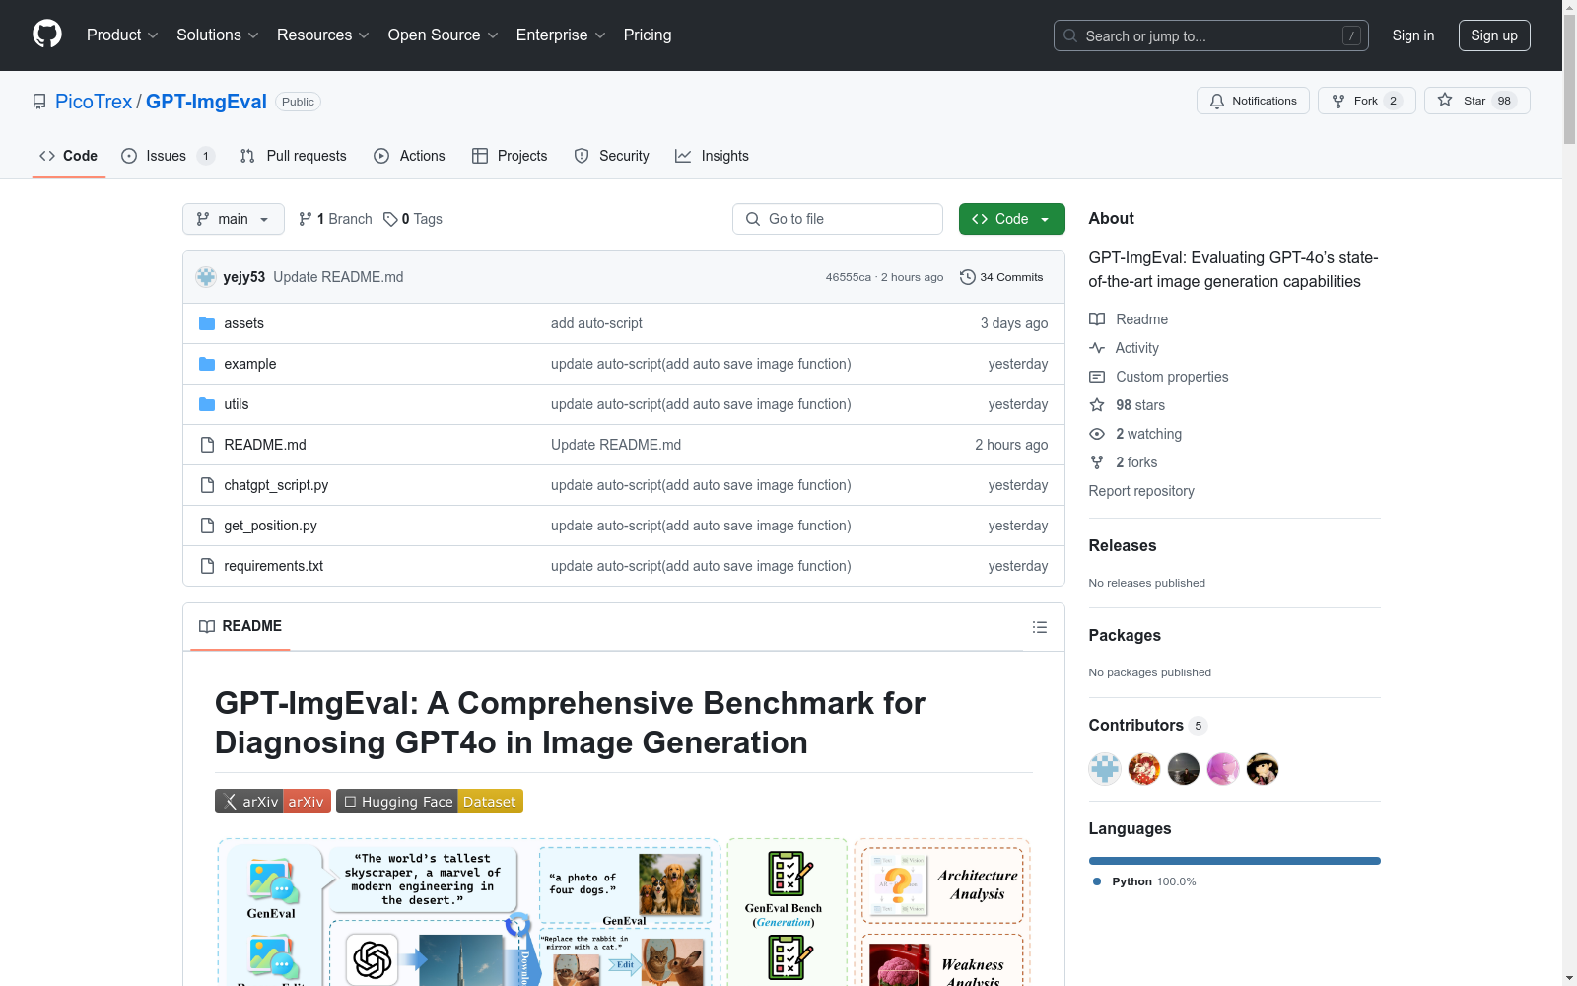
Task: View the 2 watching link
Action: click(x=1135, y=434)
